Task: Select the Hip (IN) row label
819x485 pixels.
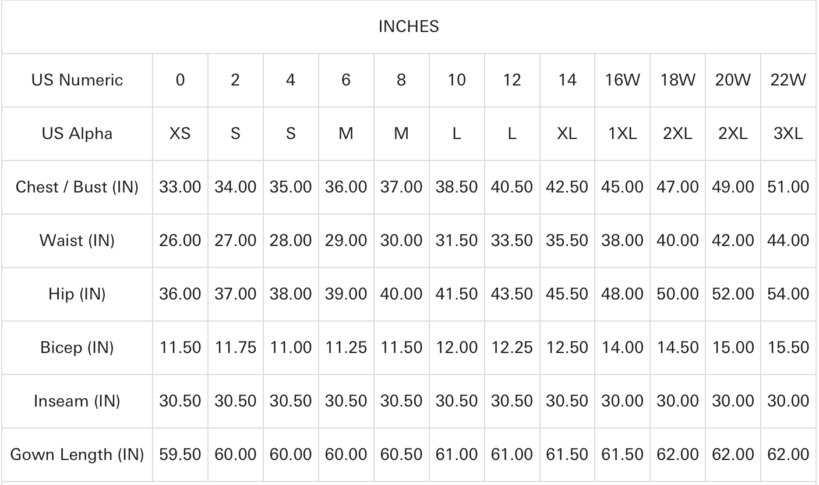Action: click(x=77, y=294)
